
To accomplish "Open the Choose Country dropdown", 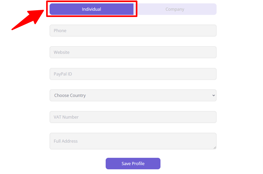I will click(x=133, y=95).
